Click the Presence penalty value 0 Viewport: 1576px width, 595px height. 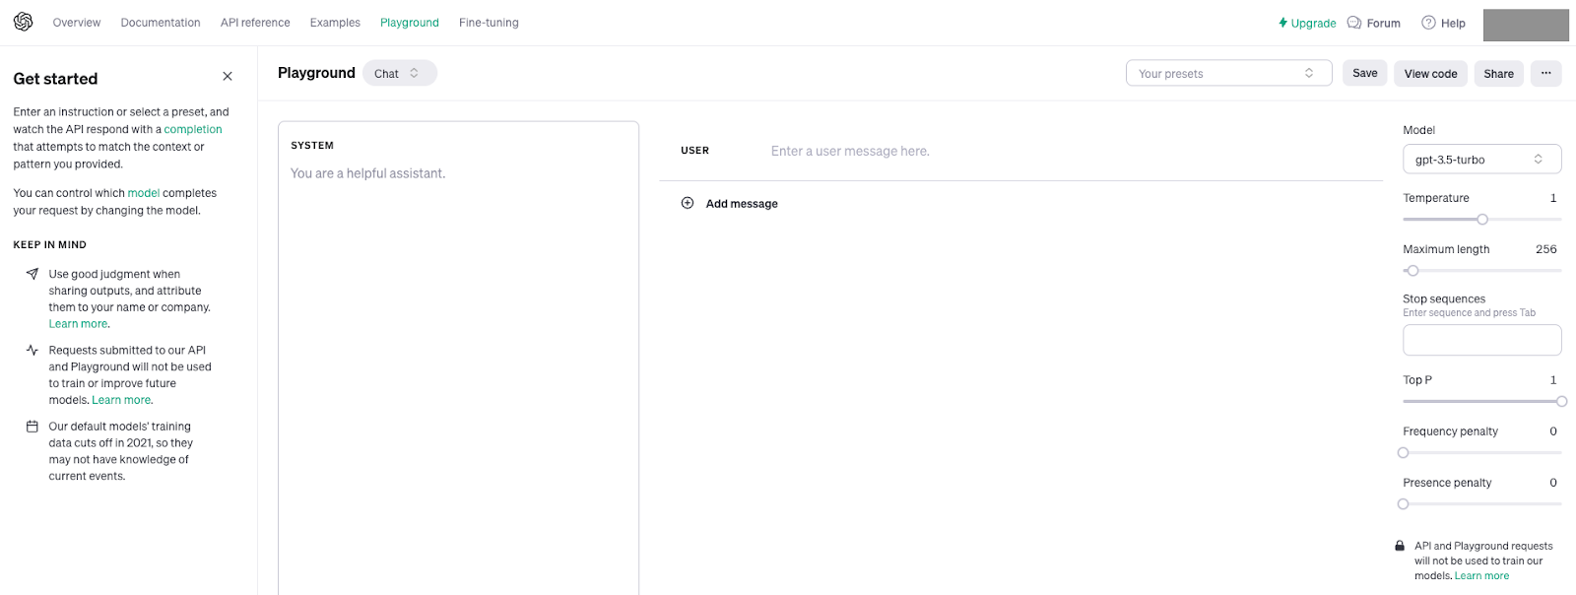click(x=1553, y=483)
